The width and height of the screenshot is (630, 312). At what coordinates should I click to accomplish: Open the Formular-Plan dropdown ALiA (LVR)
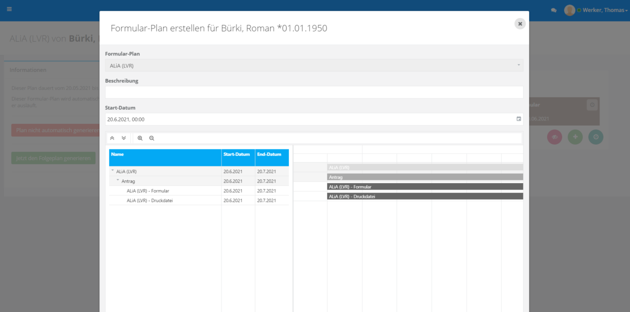(314, 65)
